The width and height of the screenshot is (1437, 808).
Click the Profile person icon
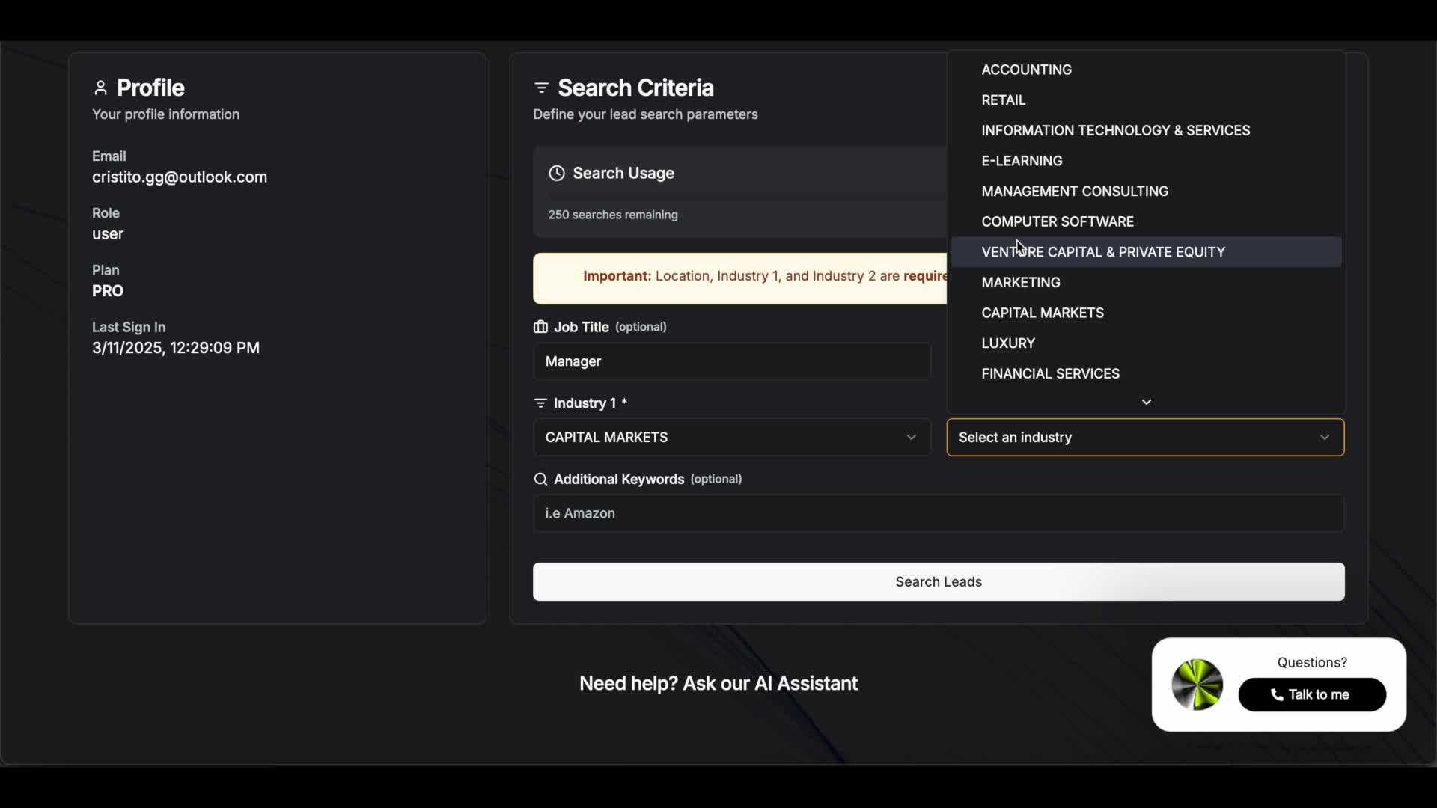click(x=100, y=88)
